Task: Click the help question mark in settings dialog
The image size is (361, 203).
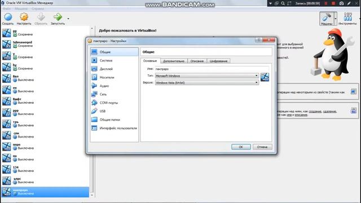Action: (258, 40)
